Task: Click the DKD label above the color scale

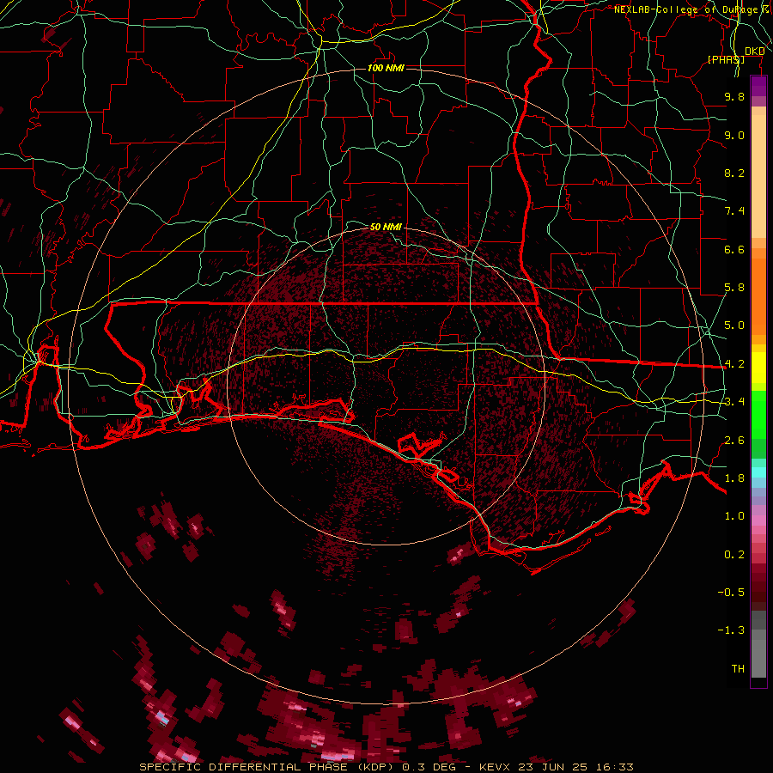Action: pos(755,52)
